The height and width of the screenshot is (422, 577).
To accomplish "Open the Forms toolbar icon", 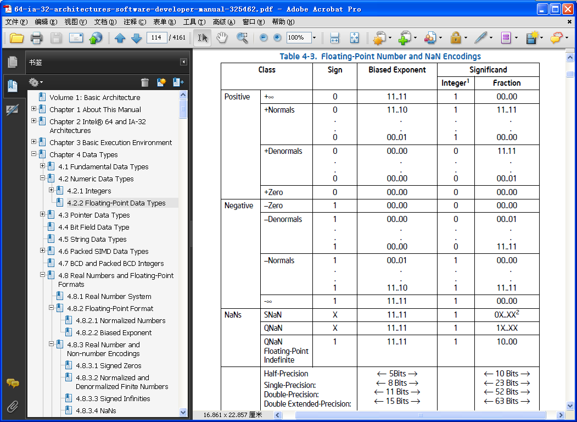I will click(506, 37).
